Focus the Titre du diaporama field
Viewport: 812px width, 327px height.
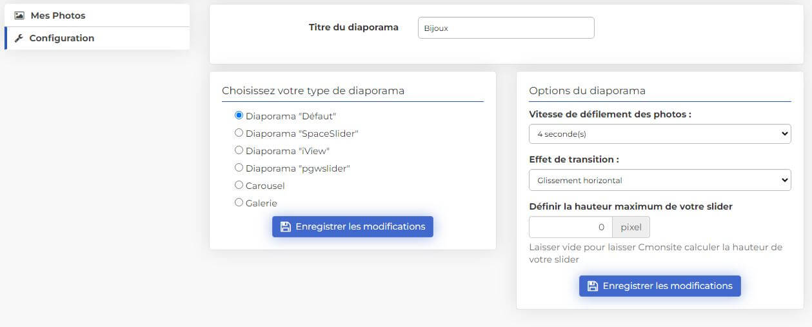point(506,28)
